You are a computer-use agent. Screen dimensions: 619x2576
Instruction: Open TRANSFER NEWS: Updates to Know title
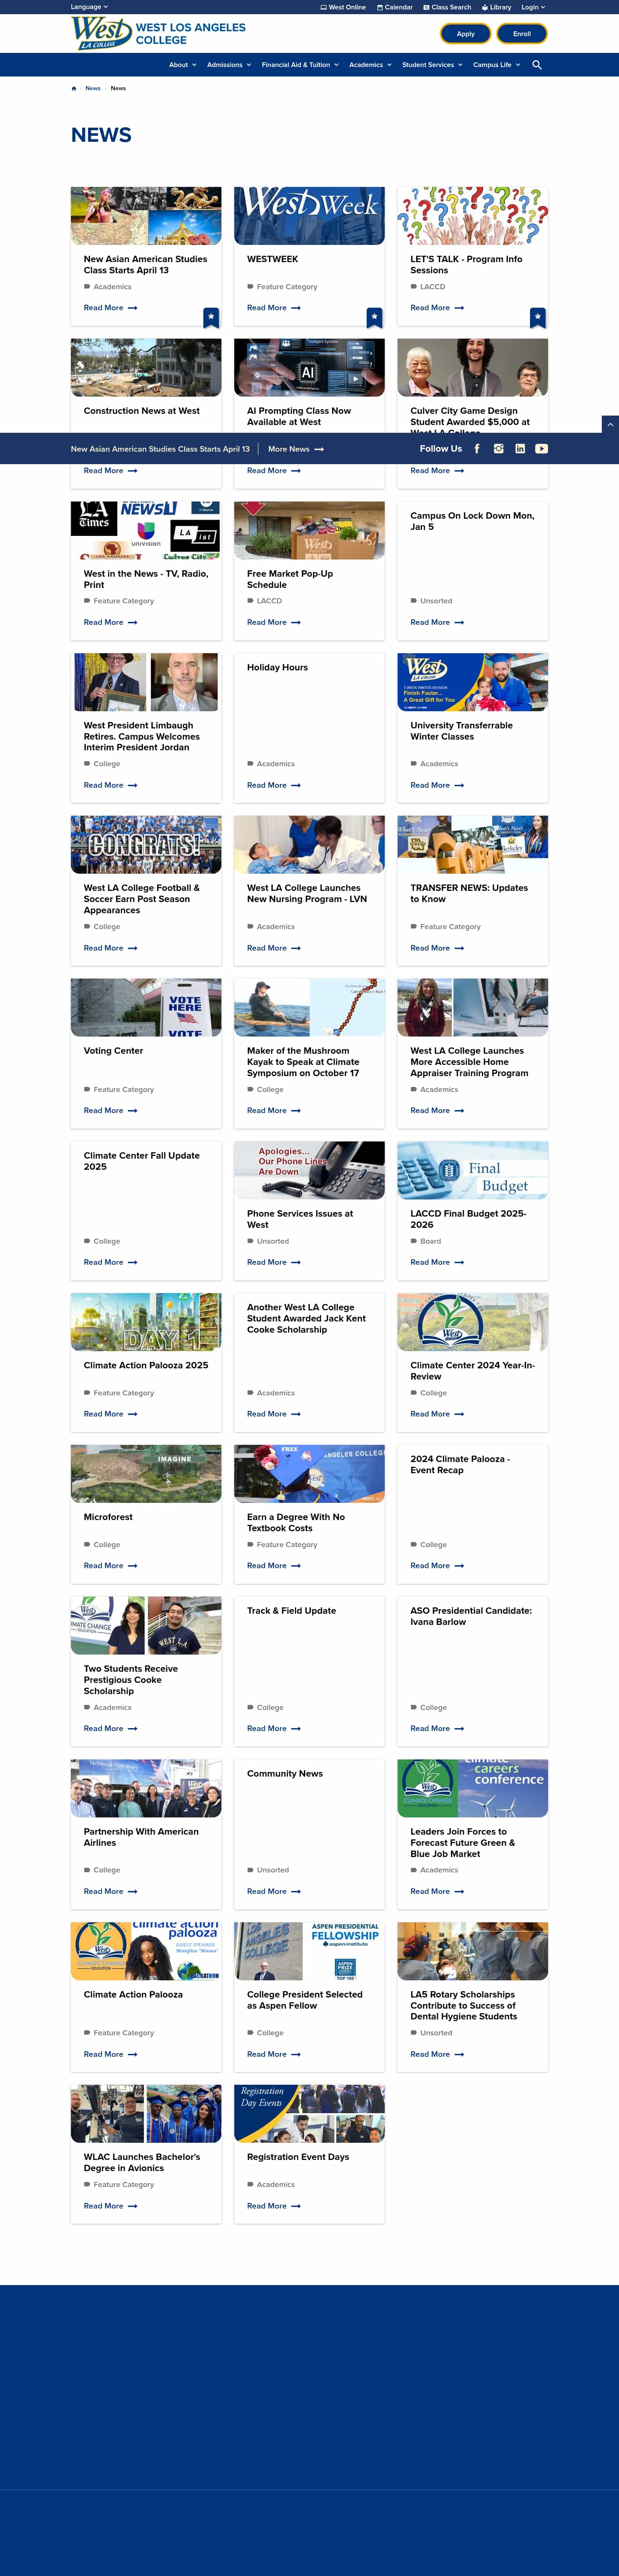click(x=469, y=893)
